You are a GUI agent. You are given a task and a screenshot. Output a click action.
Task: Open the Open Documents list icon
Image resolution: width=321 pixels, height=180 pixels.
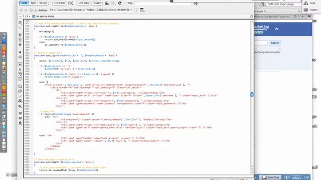point(20,23)
